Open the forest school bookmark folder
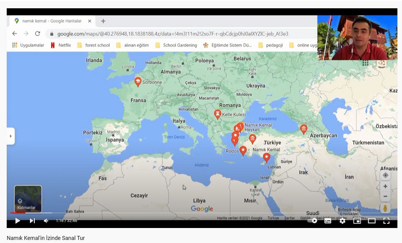402x243 pixels. click(x=93, y=45)
